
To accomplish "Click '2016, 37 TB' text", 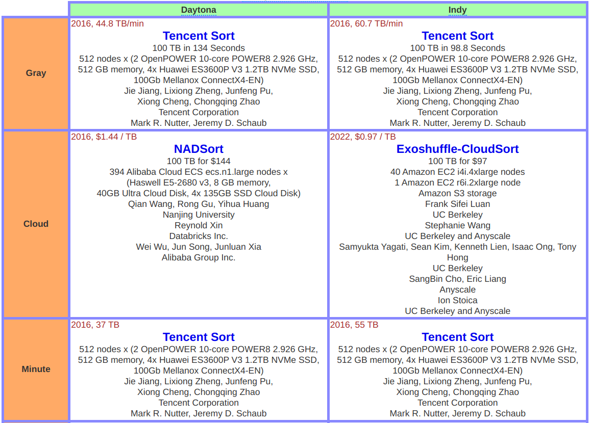I will 95,325.
